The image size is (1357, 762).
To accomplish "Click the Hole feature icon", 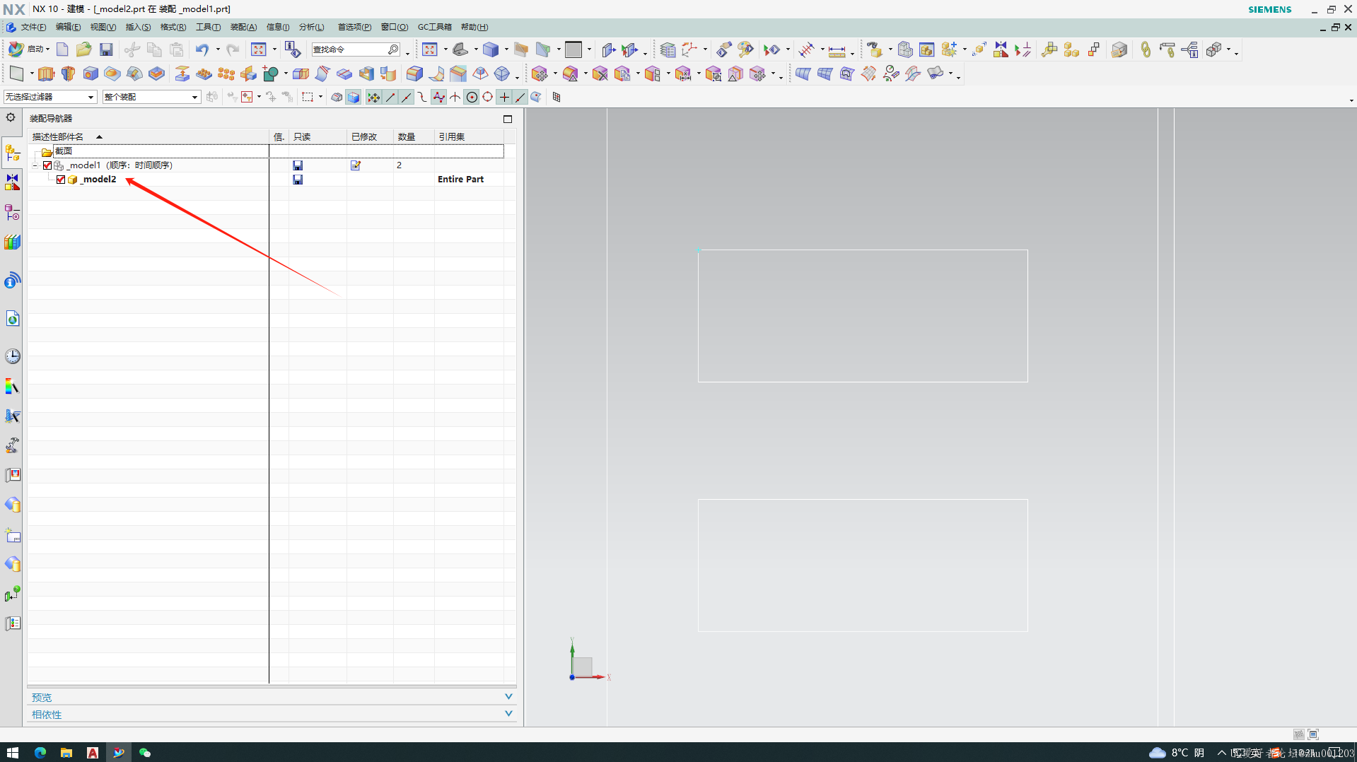I will [91, 74].
